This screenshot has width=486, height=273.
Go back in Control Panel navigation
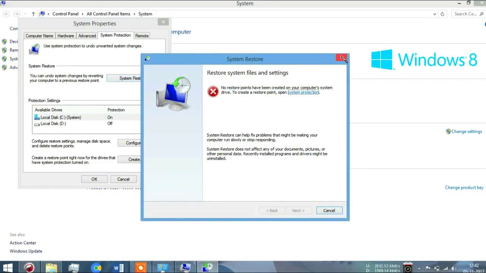pyautogui.click(x=6, y=14)
